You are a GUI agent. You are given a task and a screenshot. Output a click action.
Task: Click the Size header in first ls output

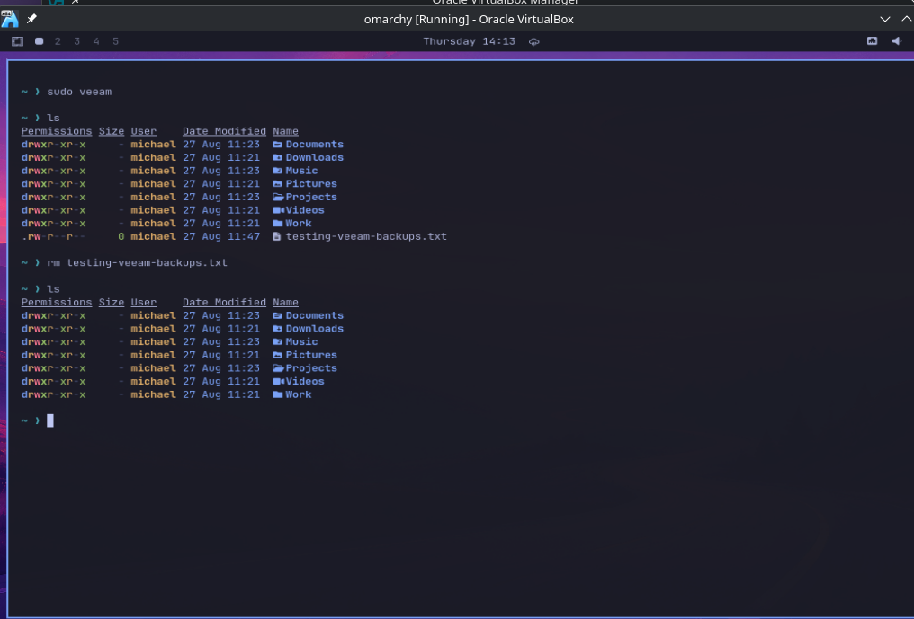112,131
